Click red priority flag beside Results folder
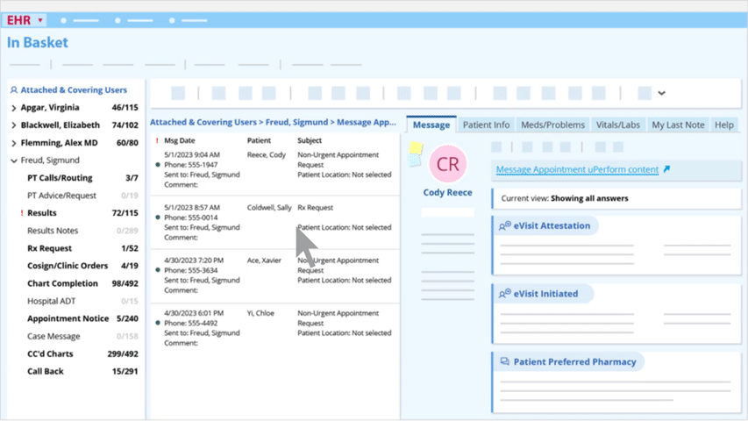The width and height of the screenshot is (748, 421). click(x=22, y=213)
